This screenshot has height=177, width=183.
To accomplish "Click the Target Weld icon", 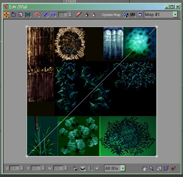I will pyautogui.click(x=79, y=15).
